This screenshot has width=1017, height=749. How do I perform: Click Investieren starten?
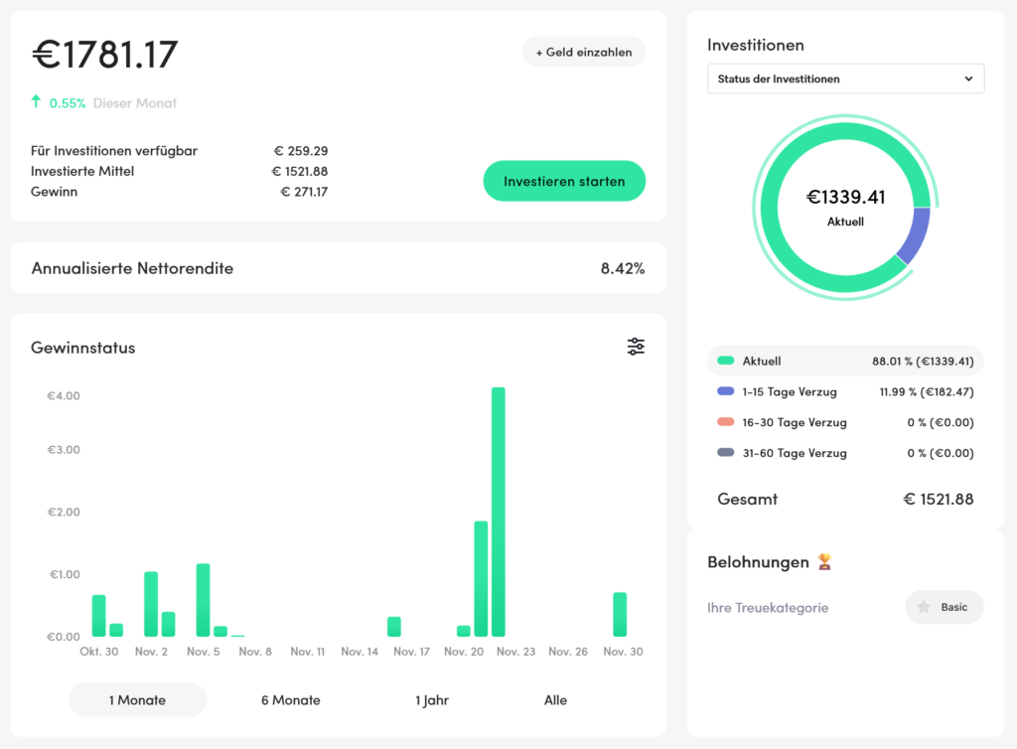point(564,181)
